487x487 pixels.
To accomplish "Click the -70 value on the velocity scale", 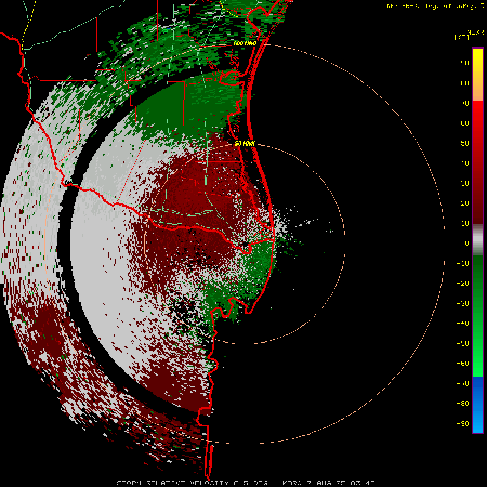I will [463, 384].
